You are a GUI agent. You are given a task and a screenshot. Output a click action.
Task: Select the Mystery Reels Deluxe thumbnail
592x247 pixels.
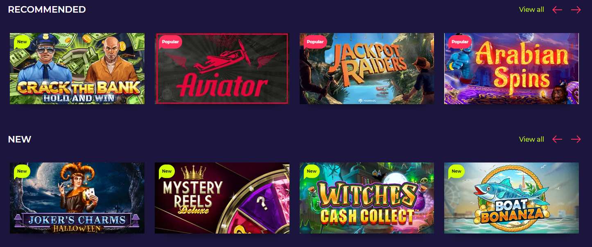tap(222, 198)
